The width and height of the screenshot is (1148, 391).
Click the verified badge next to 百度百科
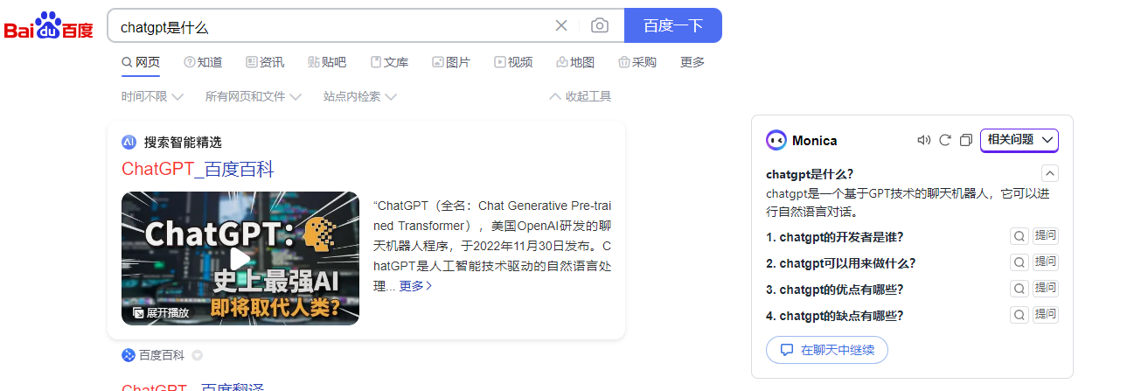(197, 355)
